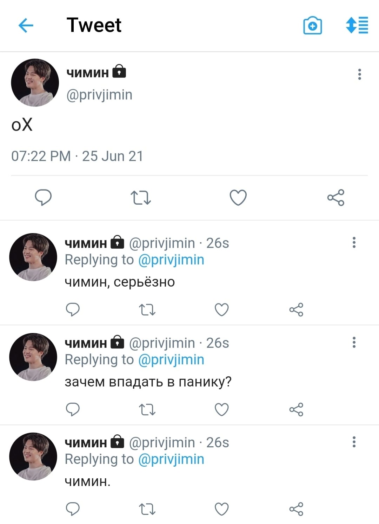The image size is (379, 524).
Task: Open options menu for "чимин, серьёзно" reply
Action: coord(354,242)
